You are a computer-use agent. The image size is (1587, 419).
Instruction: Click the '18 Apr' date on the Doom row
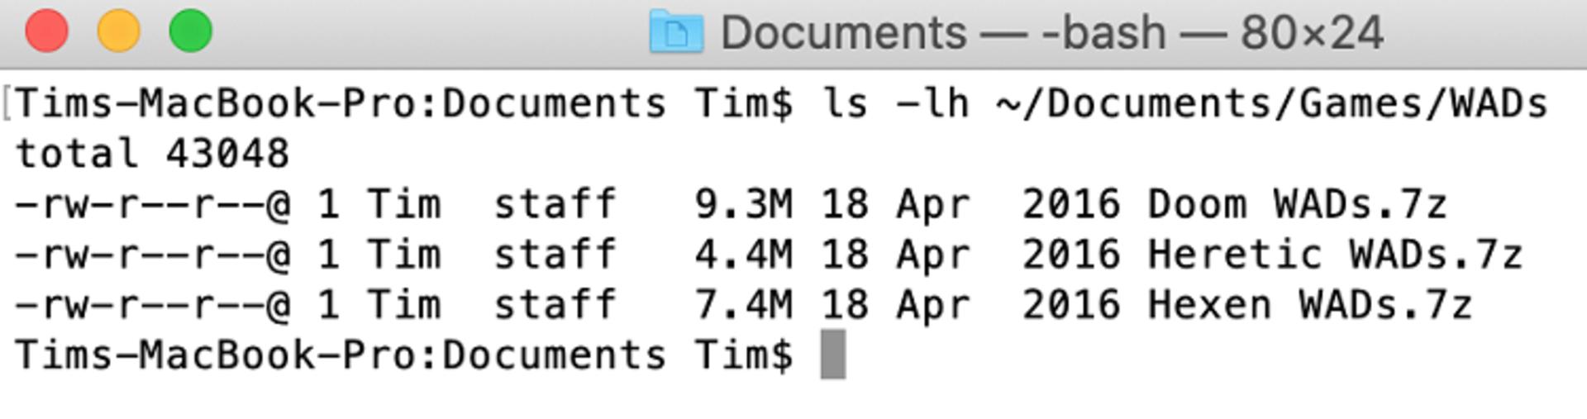(x=895, y=205)
